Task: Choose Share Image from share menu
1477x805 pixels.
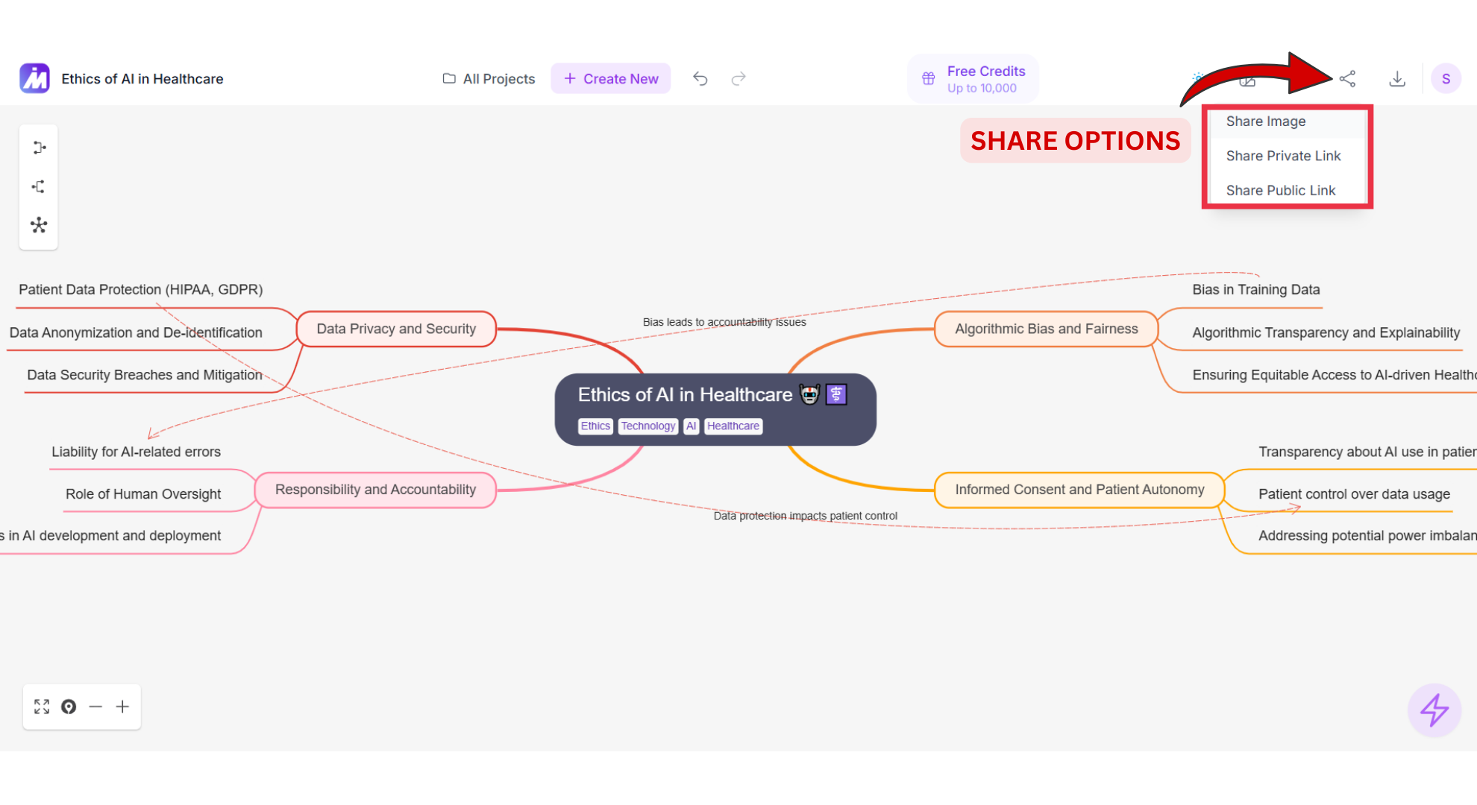Action: pyautogui.click(x=1266, y=121)
